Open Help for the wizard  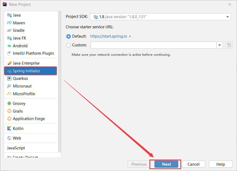[x=220, y=164]
